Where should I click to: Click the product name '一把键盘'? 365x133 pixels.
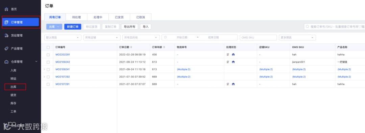[342, 62]
